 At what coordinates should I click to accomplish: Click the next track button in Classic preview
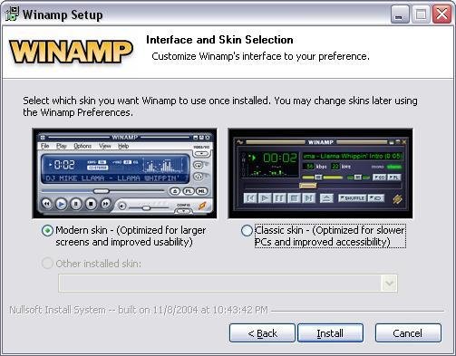click(308, 198)
